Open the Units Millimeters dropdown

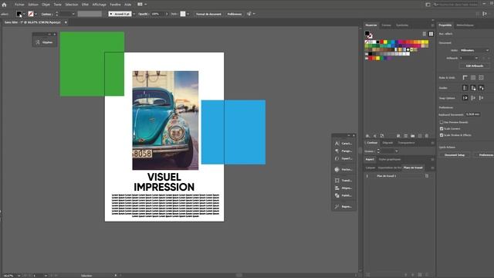coord(475,50)
